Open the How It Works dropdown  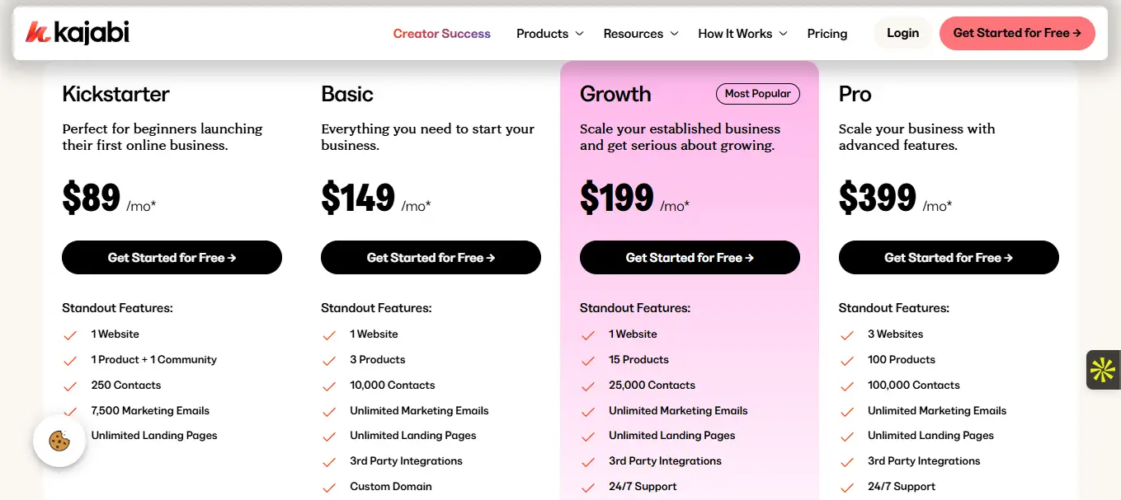[x=742, y=34]
